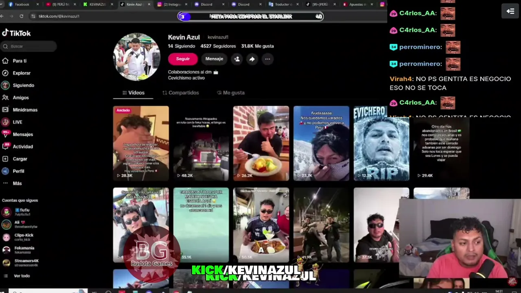Close the Instagram browser tab
The image size is (521, 293).
coord(186,4)
